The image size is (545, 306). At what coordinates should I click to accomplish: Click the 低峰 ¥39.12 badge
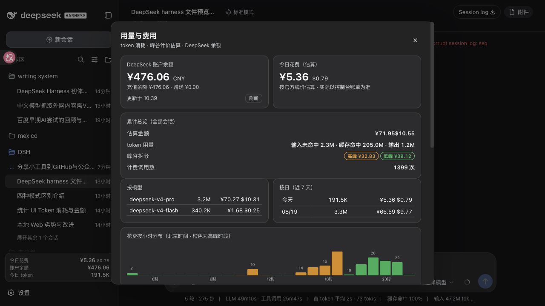[397, 156]
